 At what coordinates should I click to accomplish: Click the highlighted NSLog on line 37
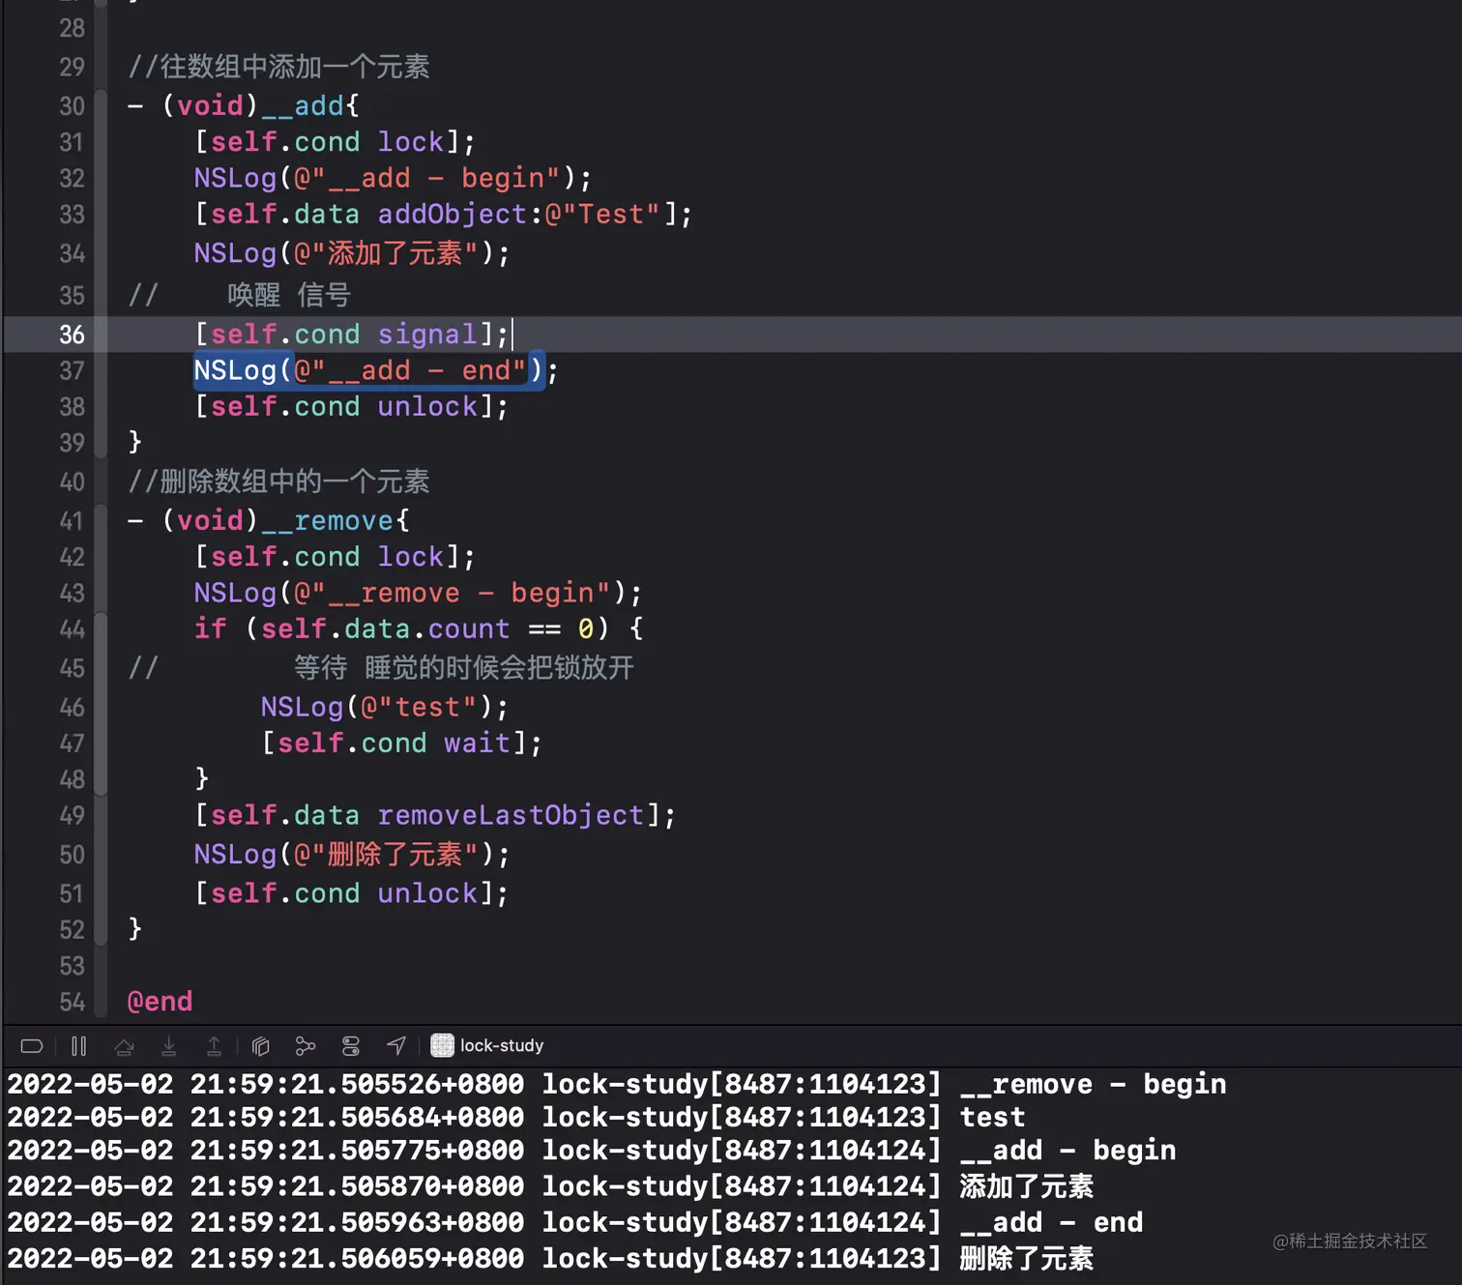[369, 370]
